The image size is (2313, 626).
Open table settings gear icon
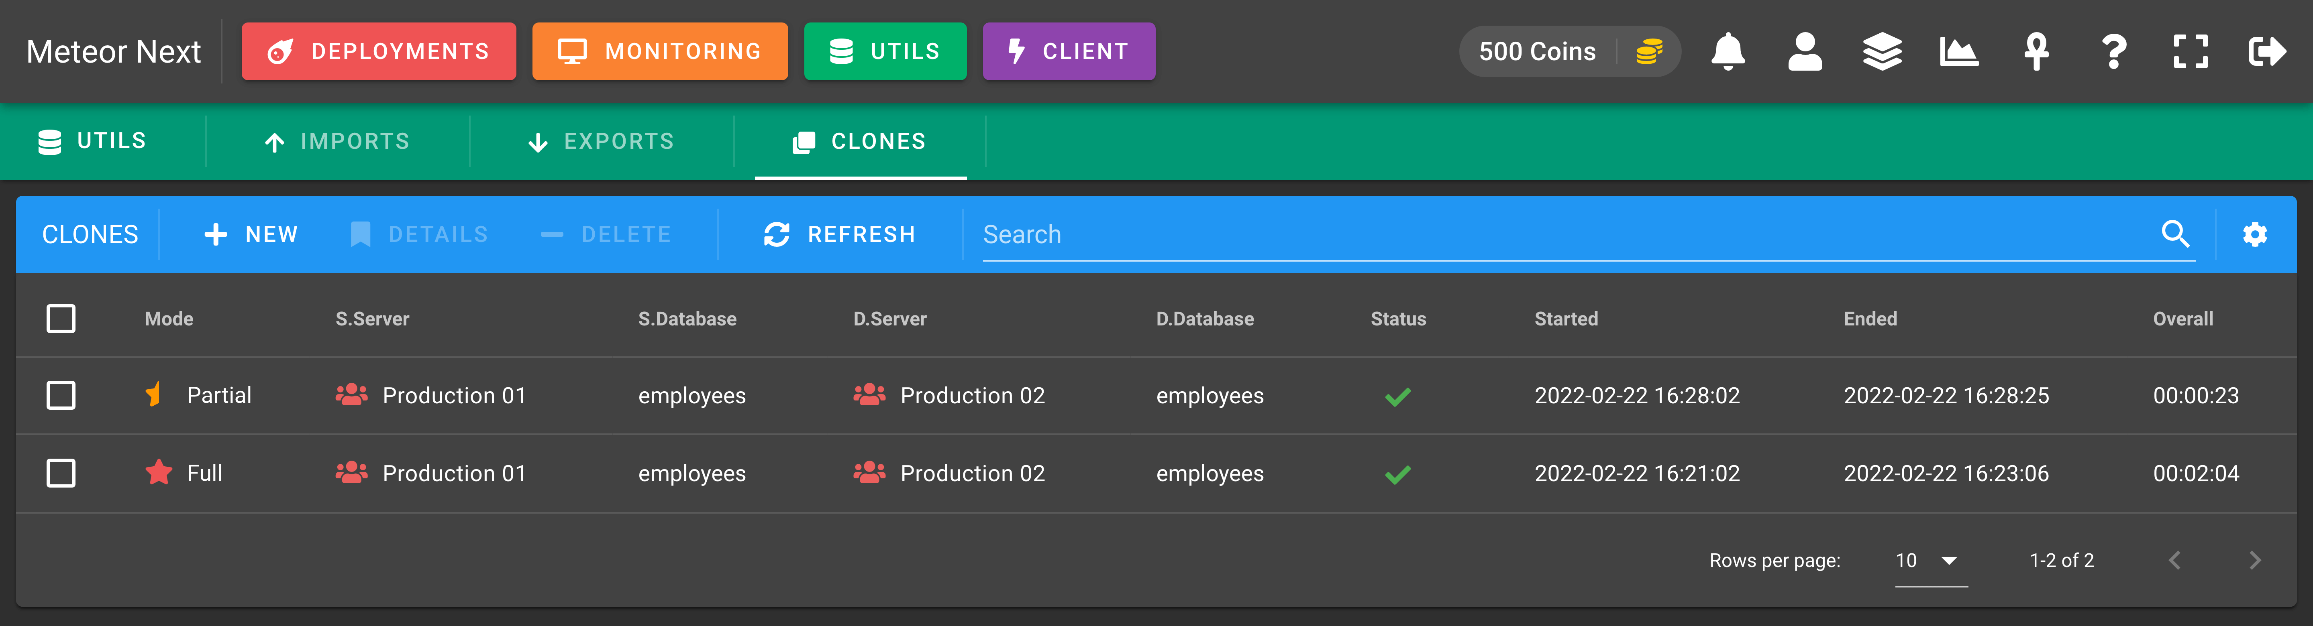click(2255, 234)
